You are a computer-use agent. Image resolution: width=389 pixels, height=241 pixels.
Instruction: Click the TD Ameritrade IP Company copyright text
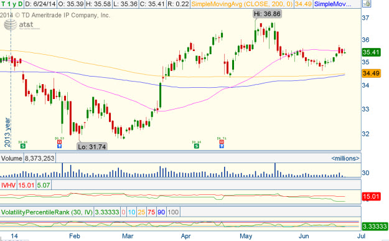point(55,16)
